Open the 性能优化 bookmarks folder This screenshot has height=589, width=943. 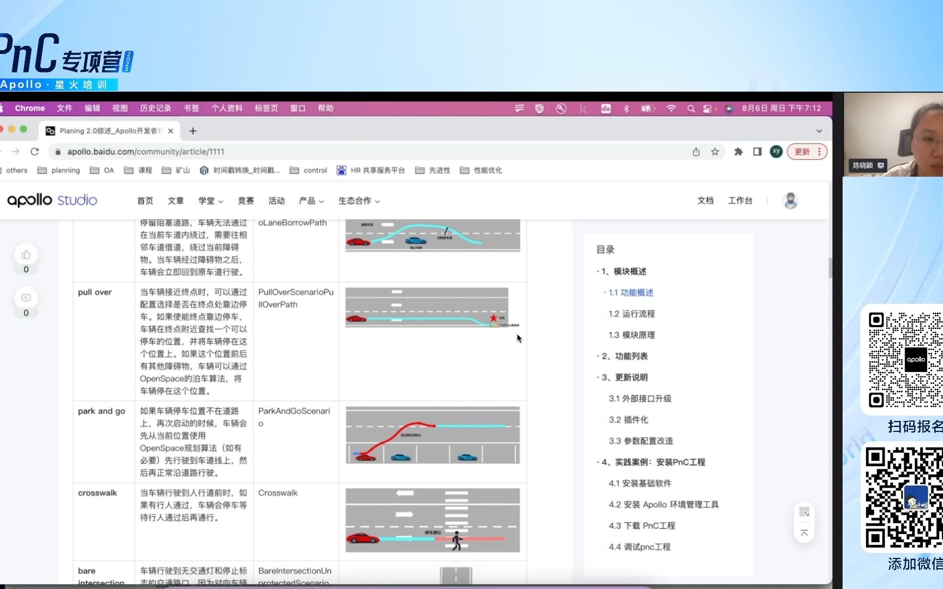481,170
